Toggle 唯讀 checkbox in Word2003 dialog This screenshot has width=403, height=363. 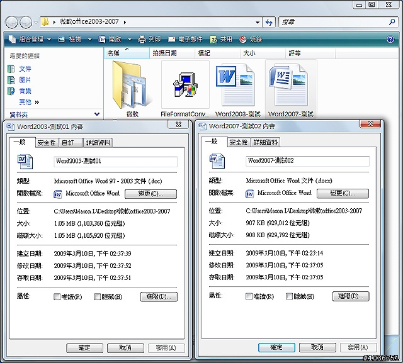point(57,297)
